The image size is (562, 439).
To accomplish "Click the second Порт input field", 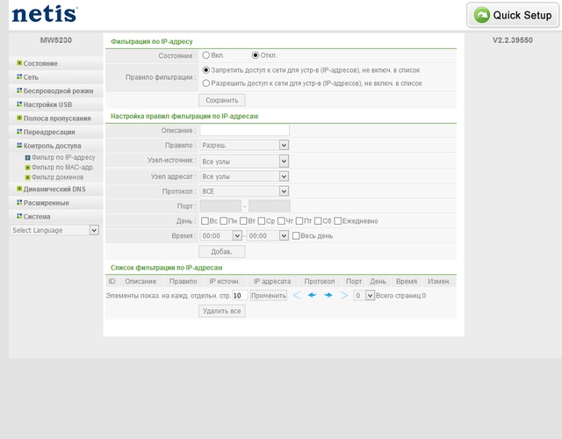I will pyautogui.click(x=270, y=205).
